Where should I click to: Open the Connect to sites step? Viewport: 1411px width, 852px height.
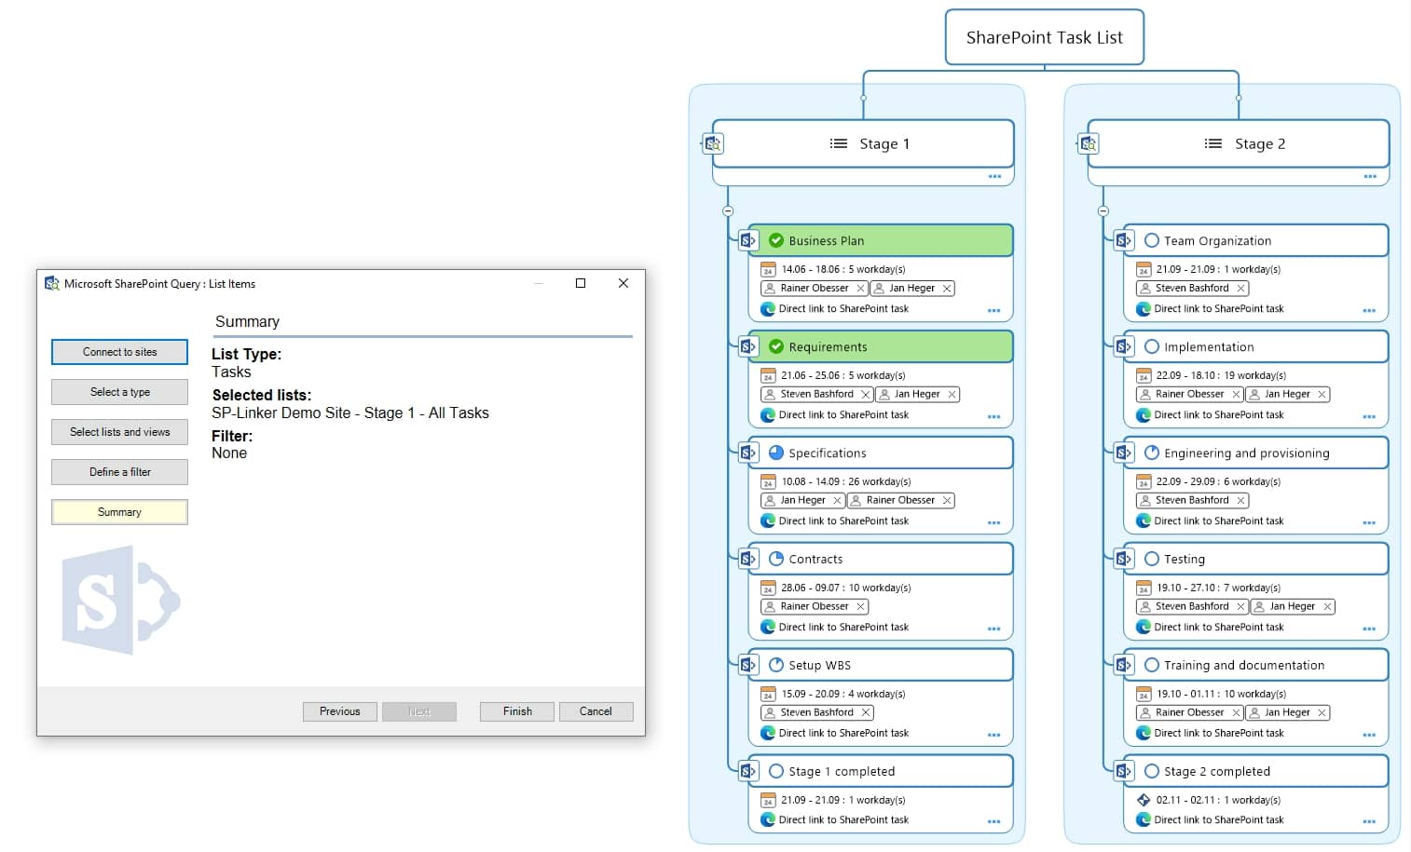(119, 352)
